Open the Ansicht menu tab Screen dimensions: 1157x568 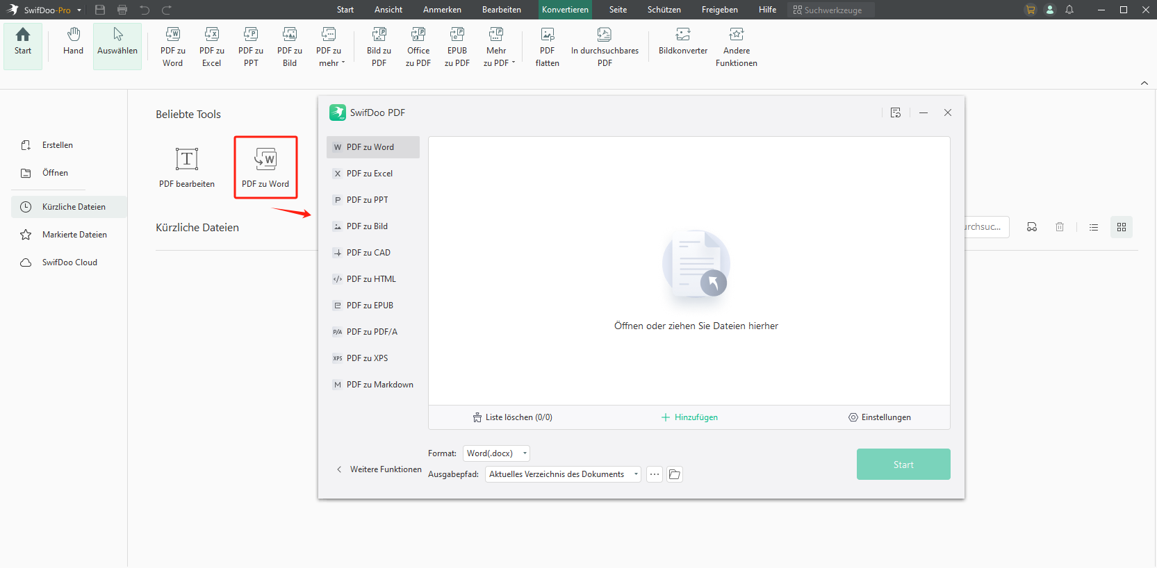(x=388, y=10)
